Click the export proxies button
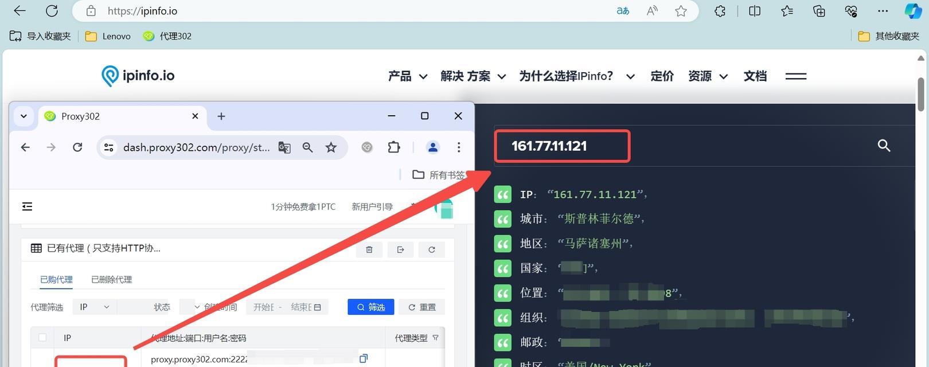This screenshot has height=367, width=929. [x=400, y=249]
